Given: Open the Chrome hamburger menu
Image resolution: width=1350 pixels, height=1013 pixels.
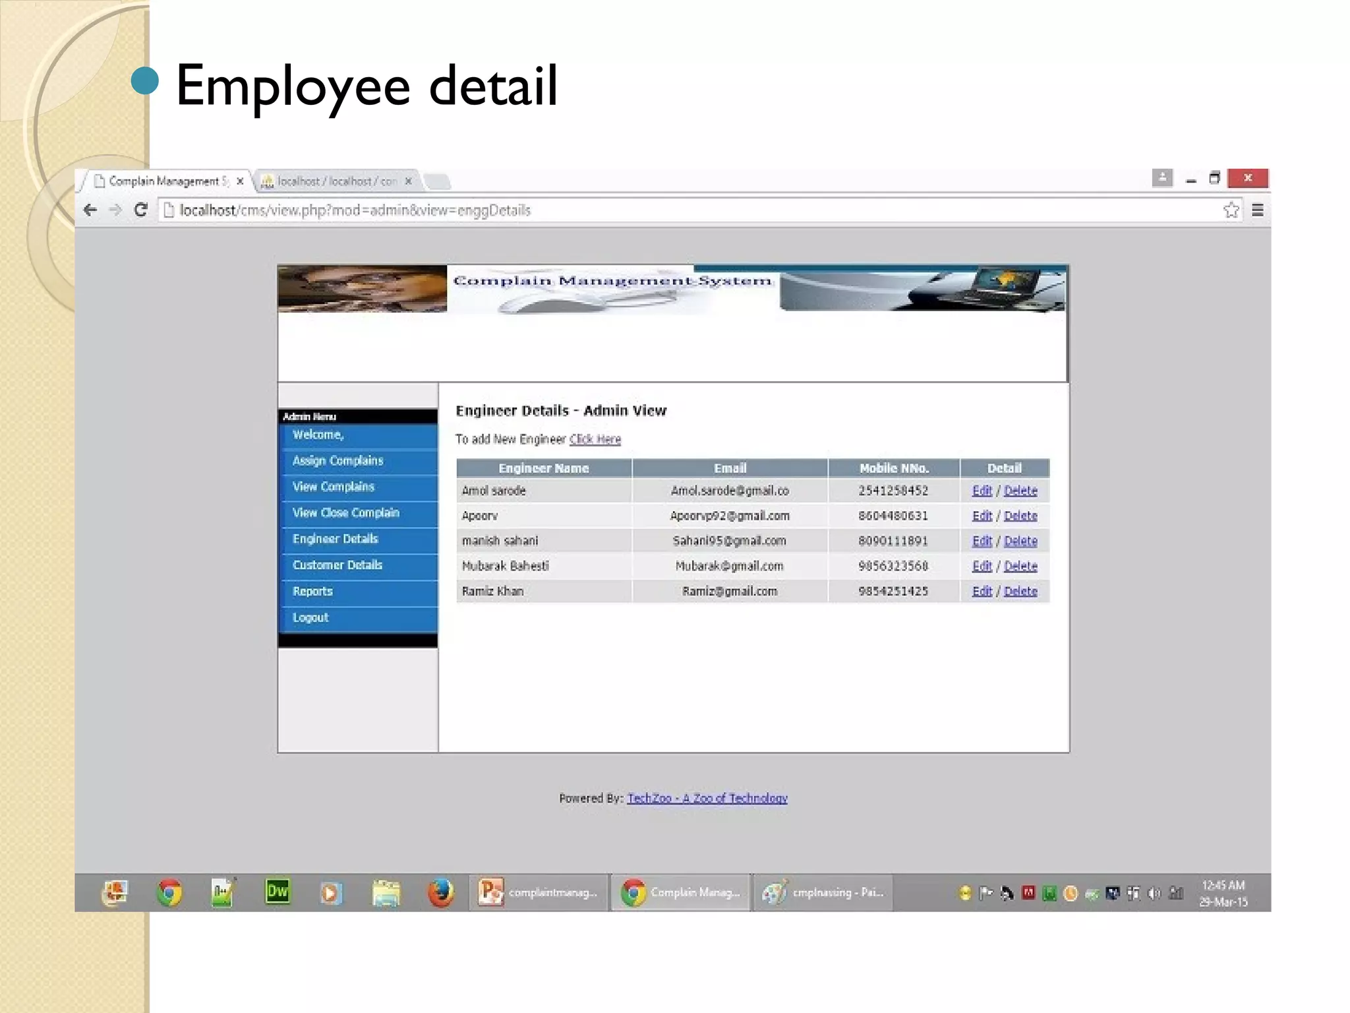Looking at the screenshot, I should click(x=1258, y=210).
